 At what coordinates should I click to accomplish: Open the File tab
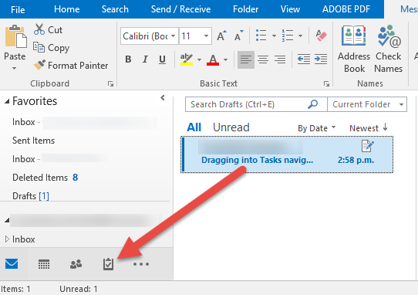coord(18,9)
